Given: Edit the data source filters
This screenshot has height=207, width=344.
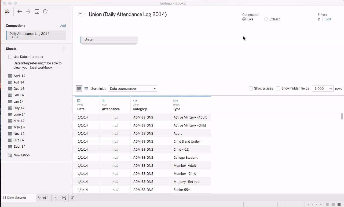Looking at the screenshot, I should (x=328, y=19).
